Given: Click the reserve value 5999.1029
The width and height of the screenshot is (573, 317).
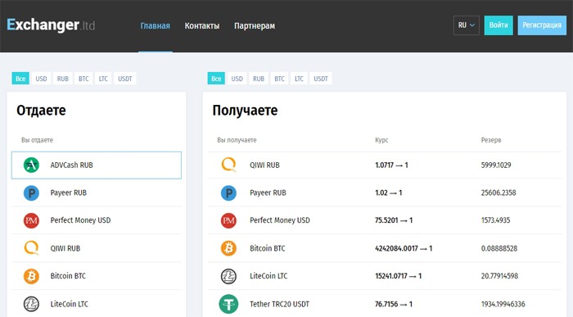Looking at the screenshot, I should [x=496, y=165].
